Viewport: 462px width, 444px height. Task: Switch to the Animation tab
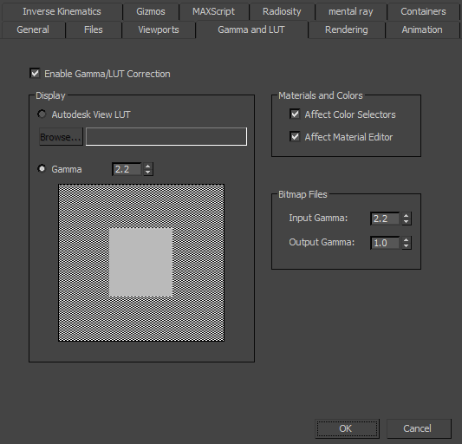pos(422,29)
